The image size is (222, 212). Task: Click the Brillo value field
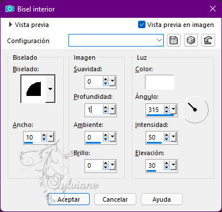[x=94, y=165]
